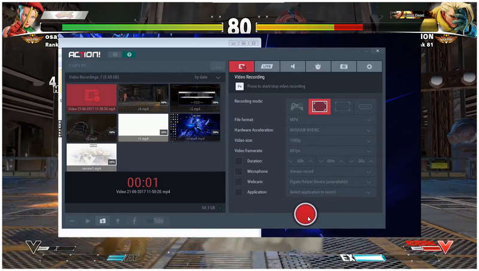Click the folder browse button with dots

(x=218, y=66)
